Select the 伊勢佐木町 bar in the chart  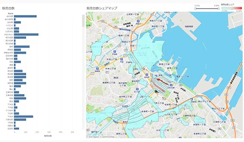pyautogui.click(x=20, y=53)
